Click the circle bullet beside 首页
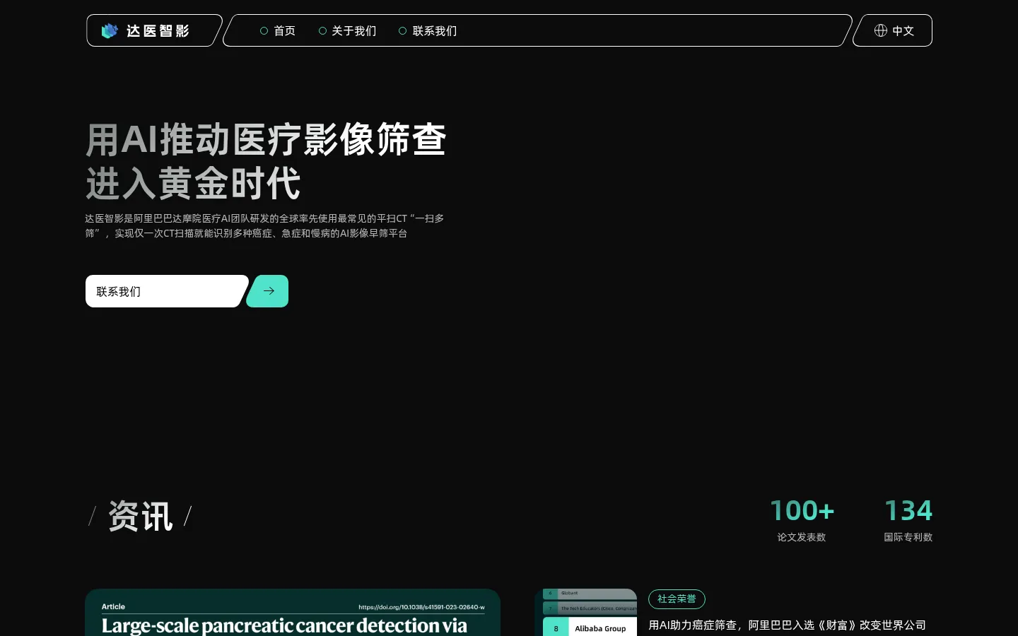The height and width of the screenshot is (636, 1018). 264,30
